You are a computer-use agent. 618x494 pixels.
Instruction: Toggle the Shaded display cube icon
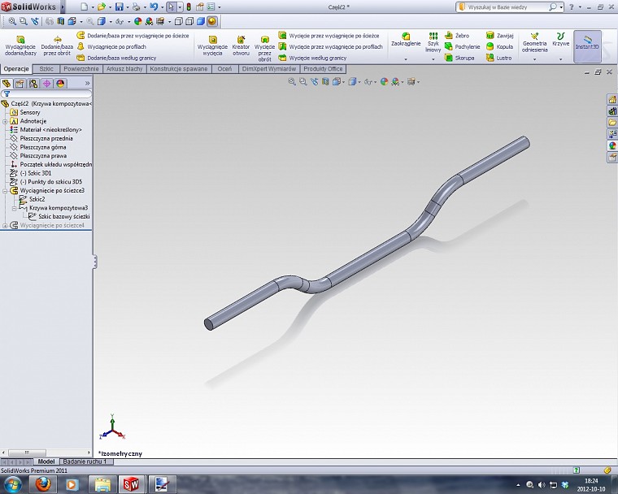201,21
